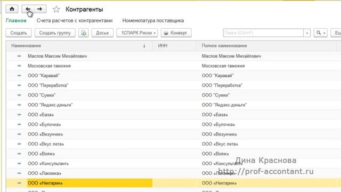
Task: Create a new counterparty with Создать
Action: (19, 33)
